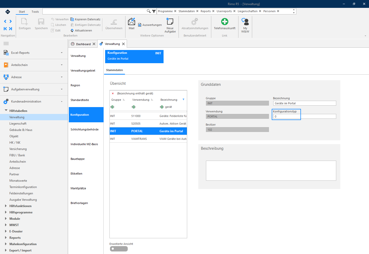This screenshot has width=369, height=254.
Task: Create a new task with Neue Aufgabe
Action: [x=170, y=25]
